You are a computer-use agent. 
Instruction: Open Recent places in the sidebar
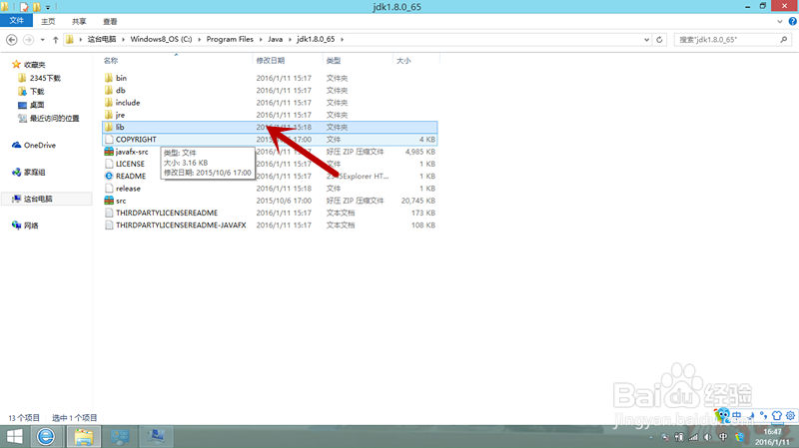48,118
